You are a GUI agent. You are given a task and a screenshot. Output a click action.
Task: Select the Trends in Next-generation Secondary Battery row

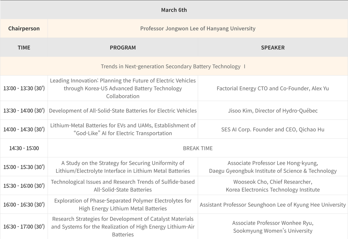click(173, 66)
